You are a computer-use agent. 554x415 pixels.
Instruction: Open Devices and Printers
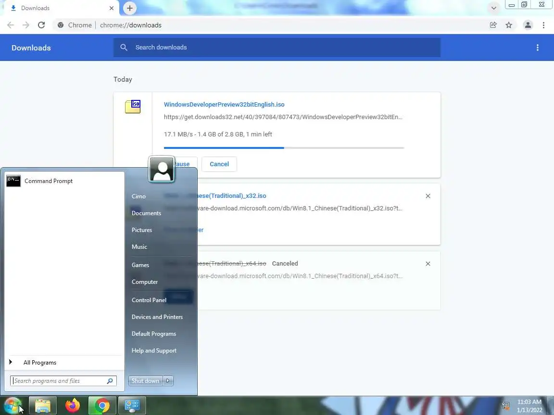(157, 317)
